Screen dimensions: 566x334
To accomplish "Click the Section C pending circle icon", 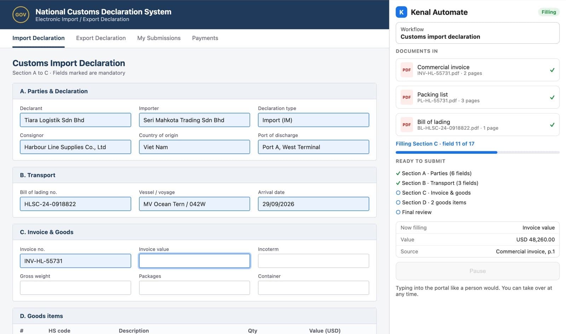I will pyautogui.click(x=398, y=193).
